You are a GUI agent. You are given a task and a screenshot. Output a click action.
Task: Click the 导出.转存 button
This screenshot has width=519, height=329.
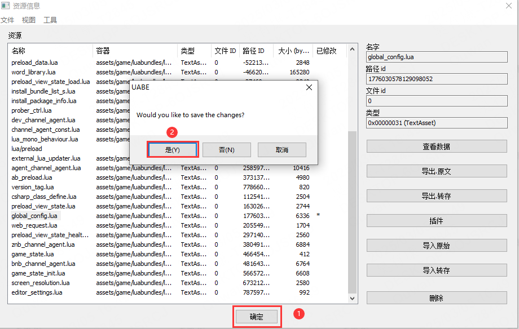click(x=436, y=196)
